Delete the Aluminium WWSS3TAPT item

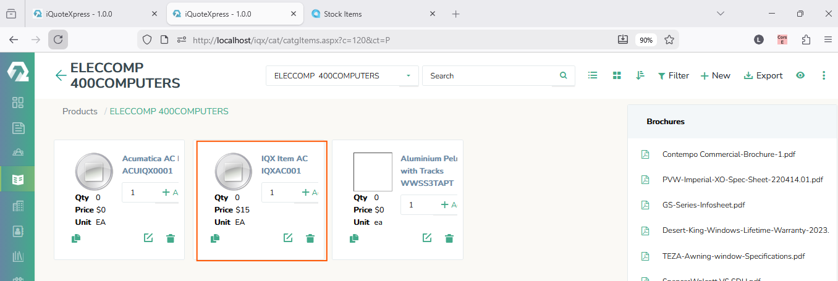coord(449,238)
